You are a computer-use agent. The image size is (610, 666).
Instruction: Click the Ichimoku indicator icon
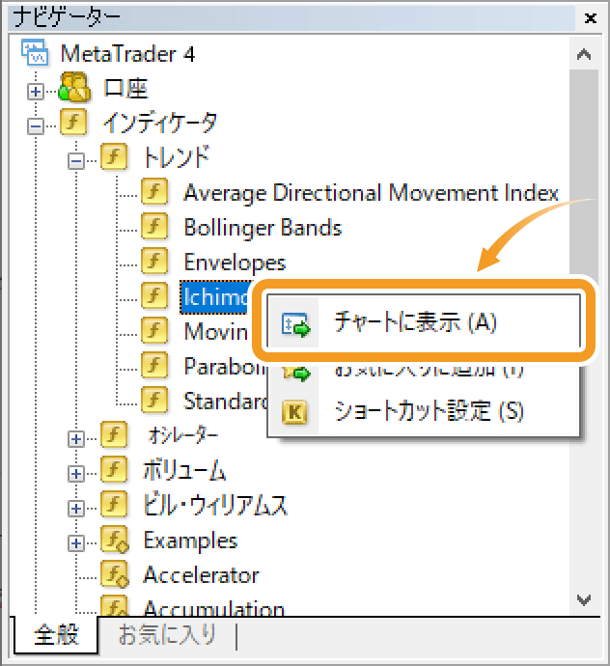pos(154,296)
